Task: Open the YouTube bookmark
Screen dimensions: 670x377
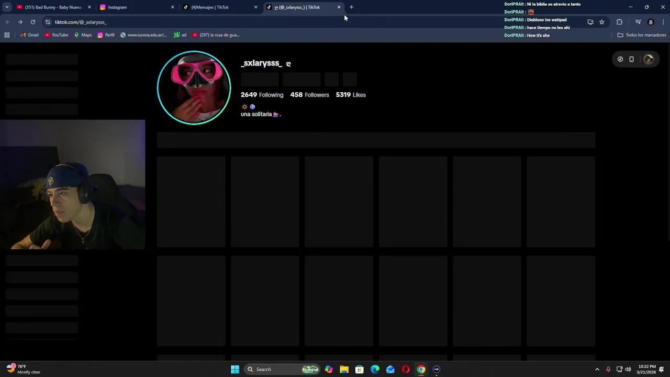Action: point(56,35)
